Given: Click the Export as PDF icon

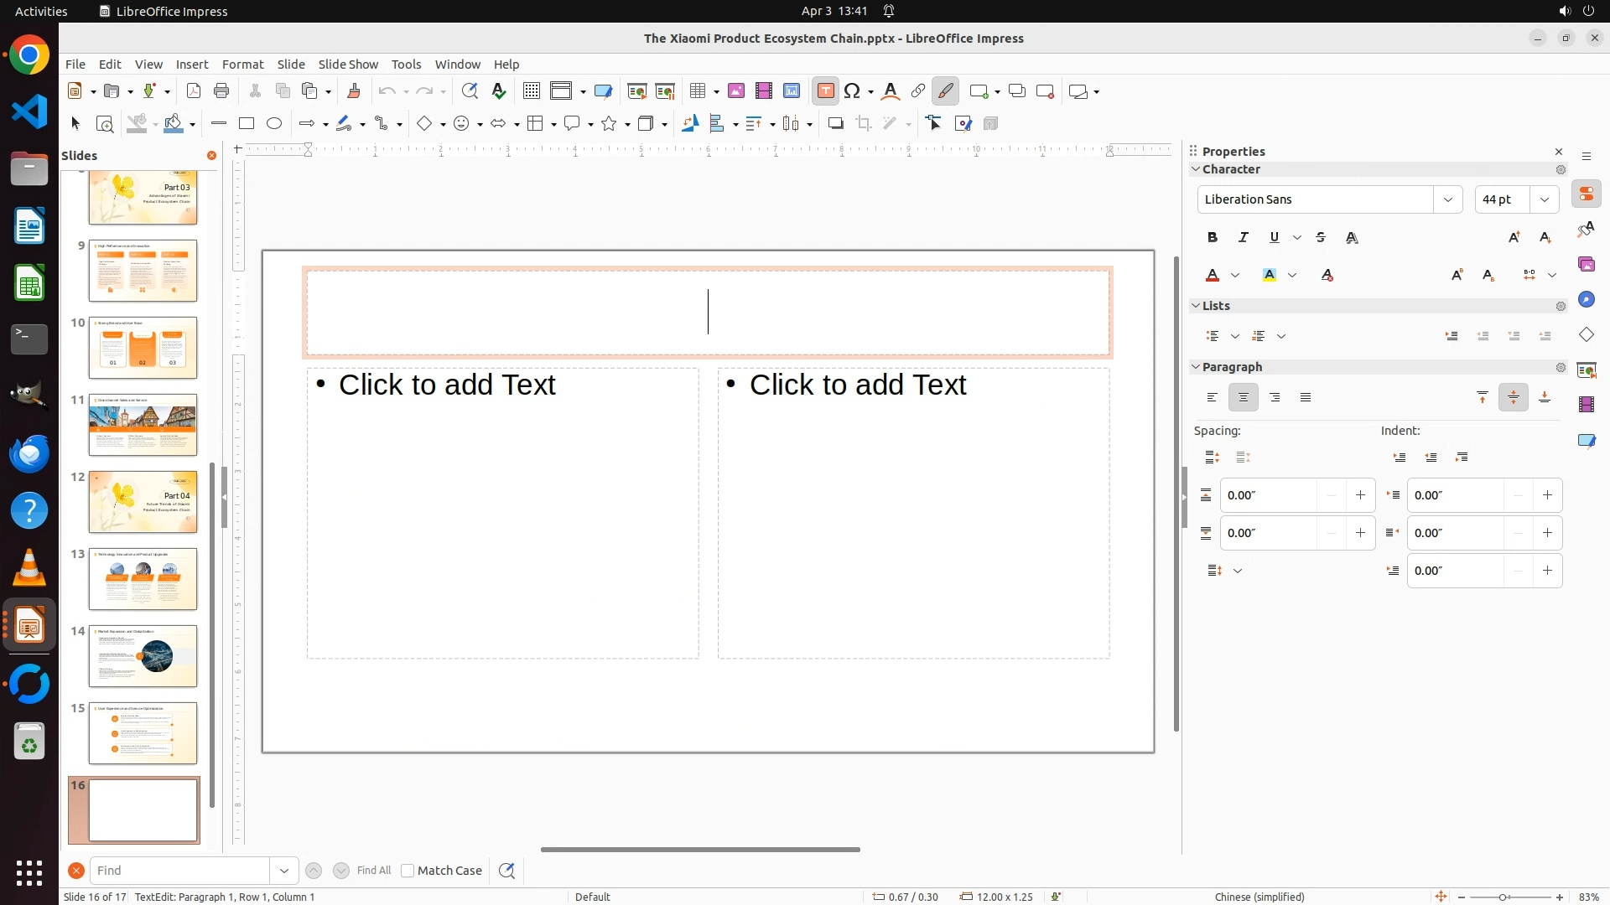Looking at the screenshot, I should 194,91.
